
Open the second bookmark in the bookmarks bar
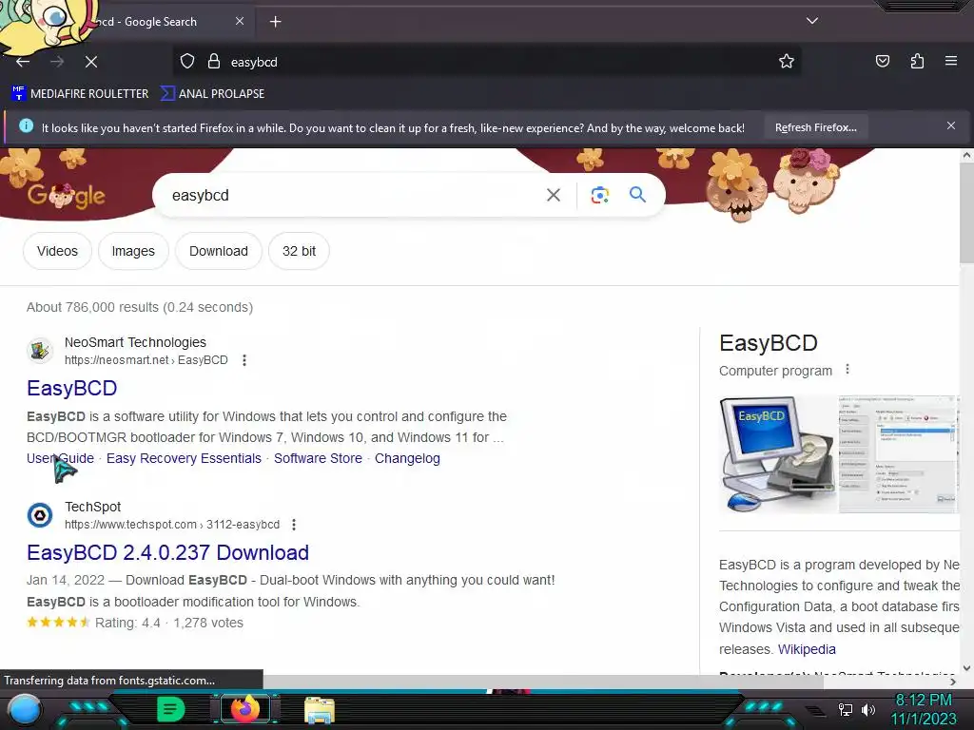tap(212, 94)
